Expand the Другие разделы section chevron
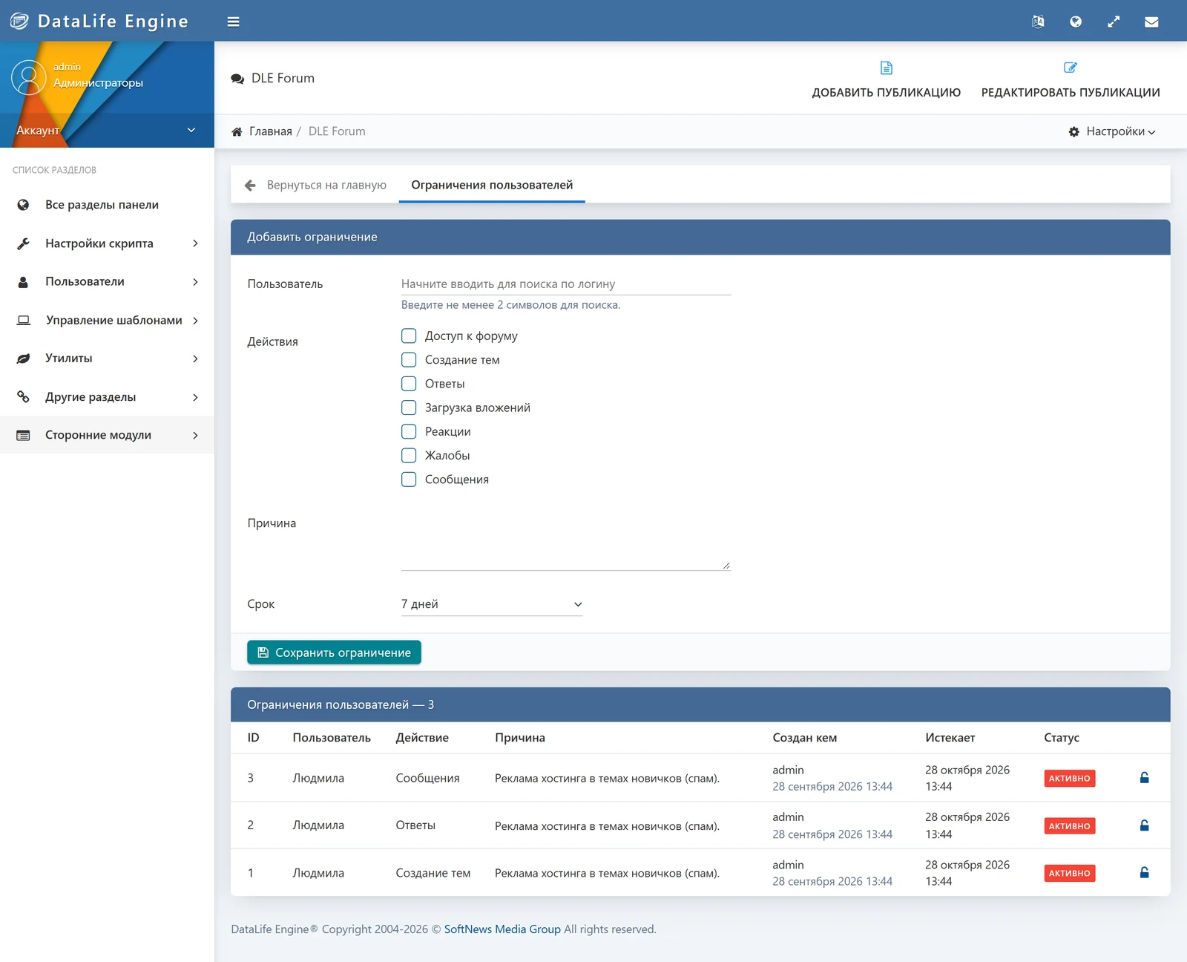 pyautogui.click(x=195, y=397)
